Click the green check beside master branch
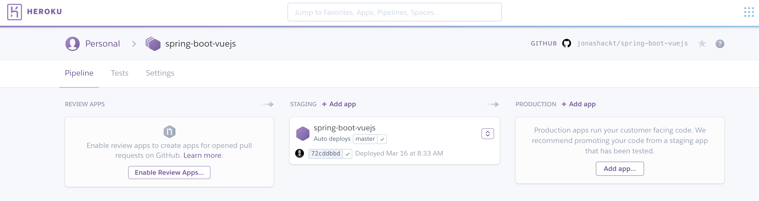 [382, 139]
